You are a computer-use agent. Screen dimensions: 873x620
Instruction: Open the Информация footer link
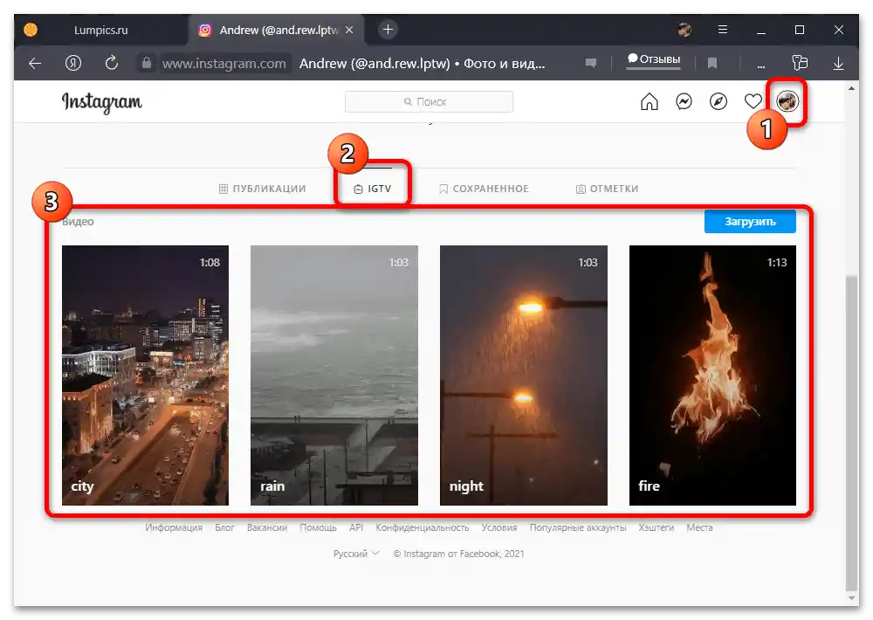click(174, 527)
